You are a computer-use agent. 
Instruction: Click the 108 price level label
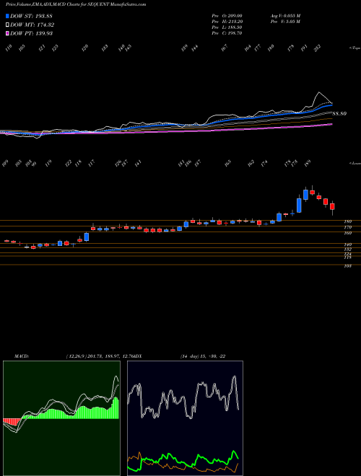(x=347, y=266)
